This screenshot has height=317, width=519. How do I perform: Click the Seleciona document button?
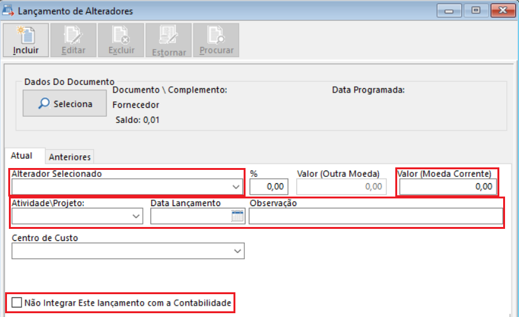[x=65, y=103]
